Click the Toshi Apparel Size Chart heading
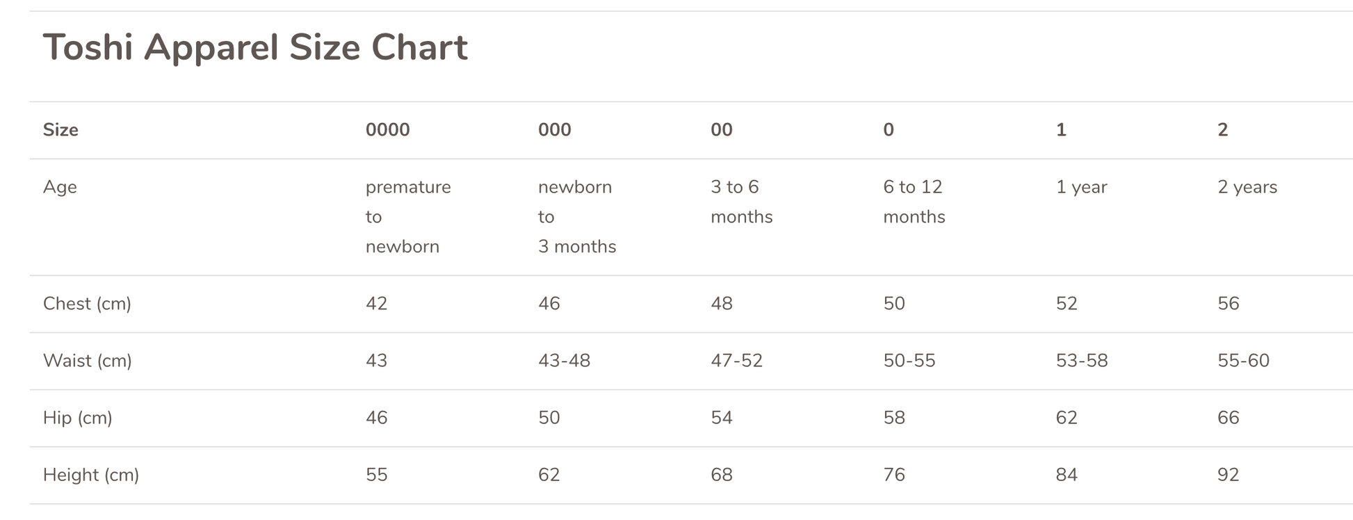 pos(255,48)
